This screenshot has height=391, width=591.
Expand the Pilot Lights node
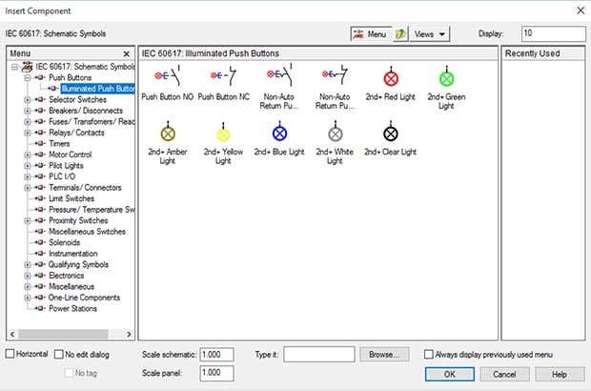click(x=28, y=166)
